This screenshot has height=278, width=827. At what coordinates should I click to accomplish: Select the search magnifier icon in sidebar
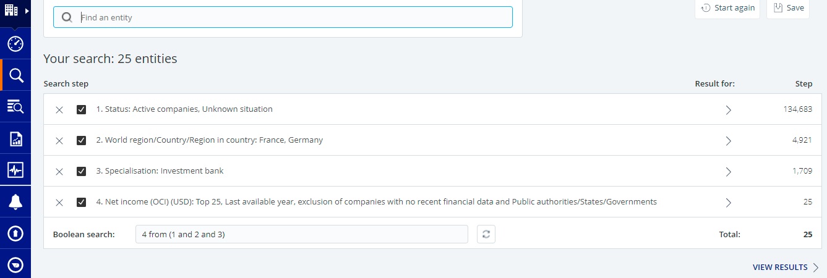15,75
